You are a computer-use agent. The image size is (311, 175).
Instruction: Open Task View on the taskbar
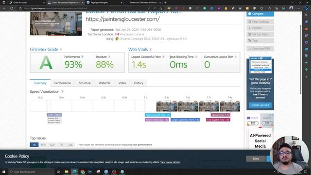(x=58, y=172)
